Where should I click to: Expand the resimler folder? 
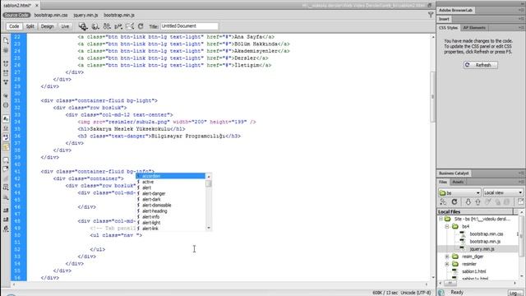[447, 264]
